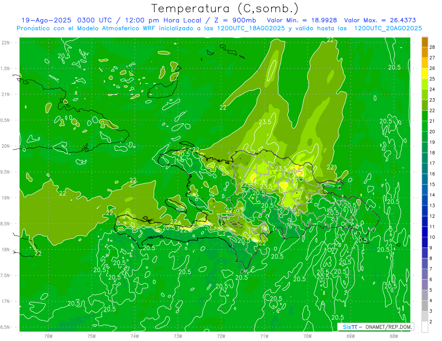Click the "Valor Max. = 26.4373" value

pos(380,20)
